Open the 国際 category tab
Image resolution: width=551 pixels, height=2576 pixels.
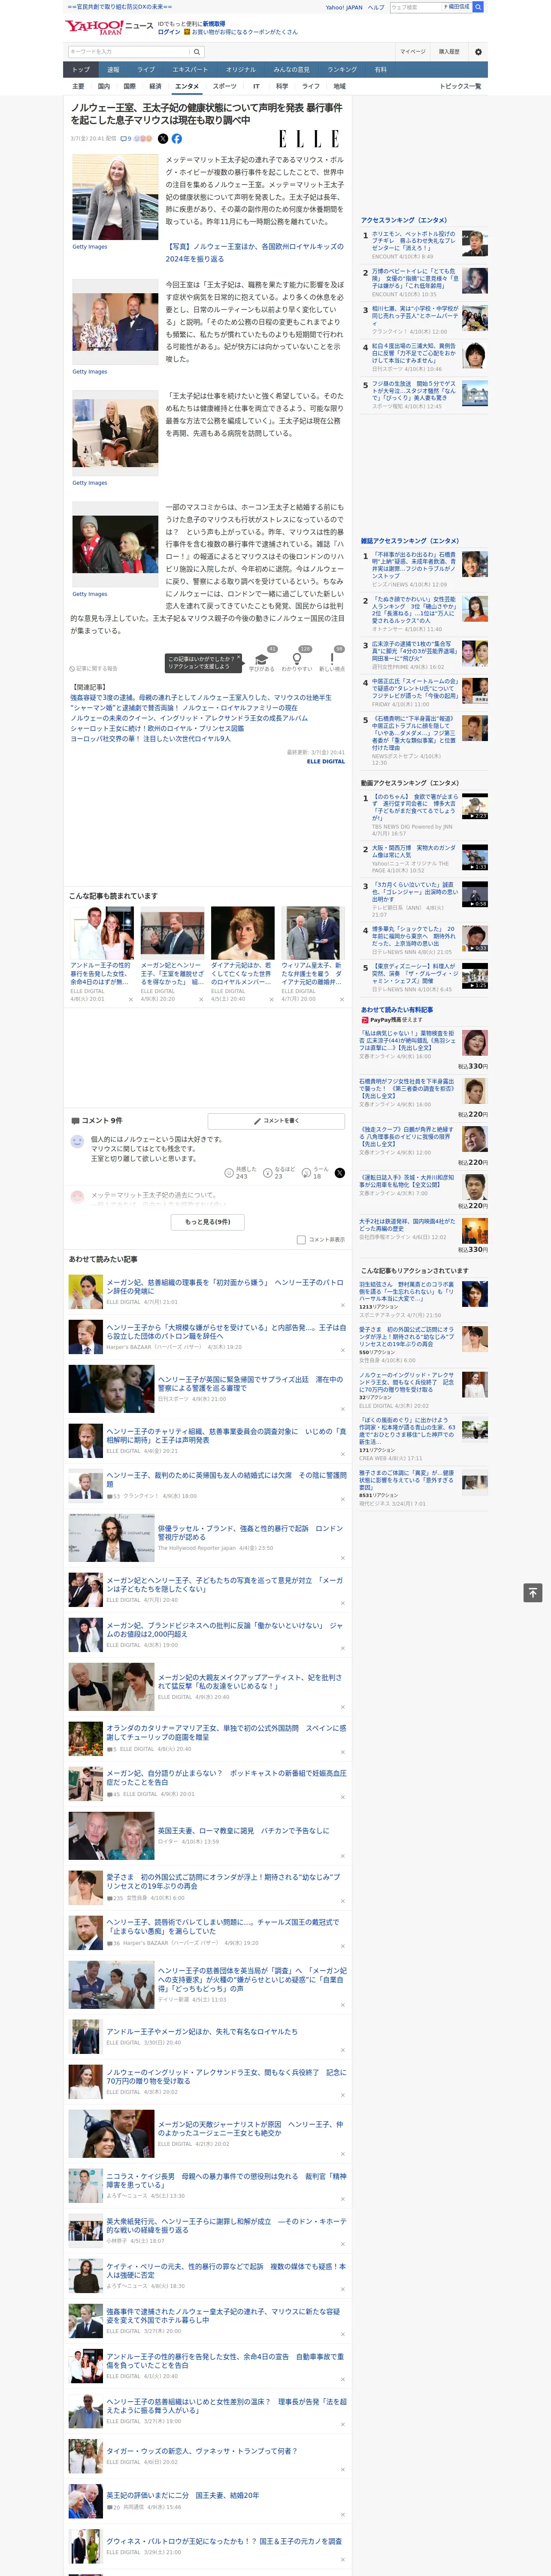pos(129,86)
